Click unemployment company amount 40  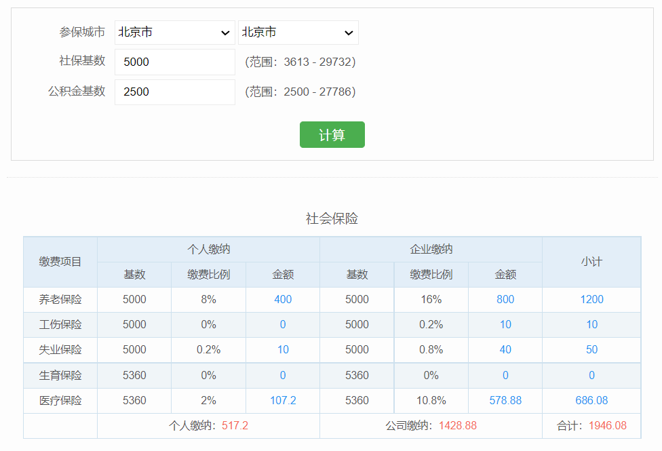click(505, 349)
